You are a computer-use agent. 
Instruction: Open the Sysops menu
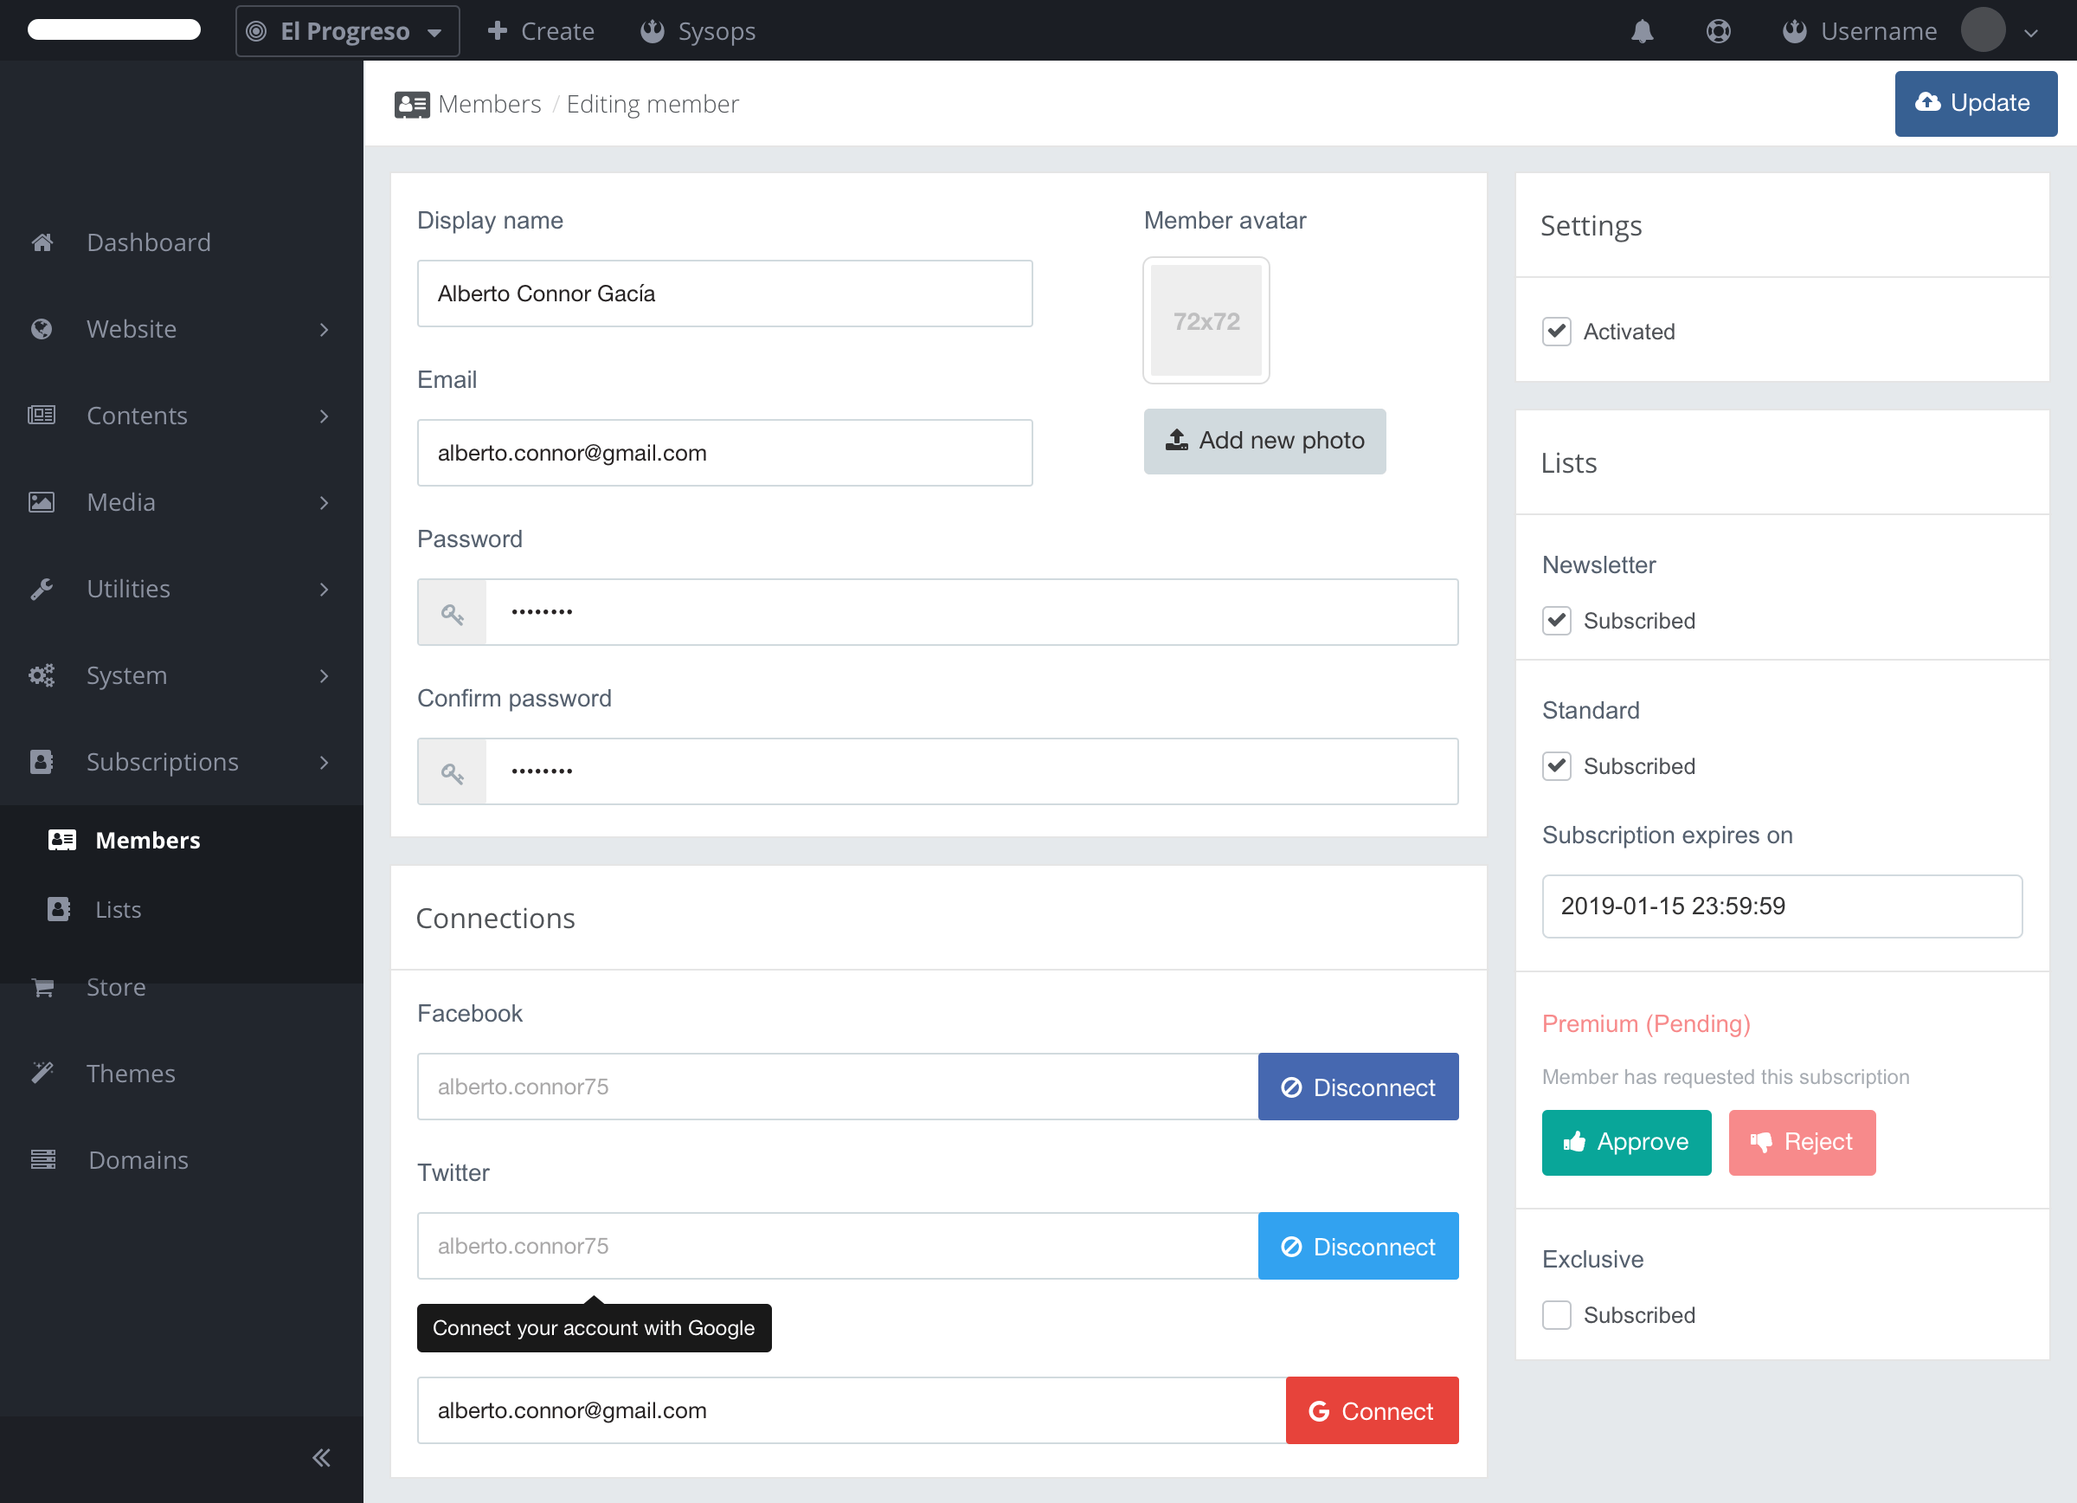(698, 31)
